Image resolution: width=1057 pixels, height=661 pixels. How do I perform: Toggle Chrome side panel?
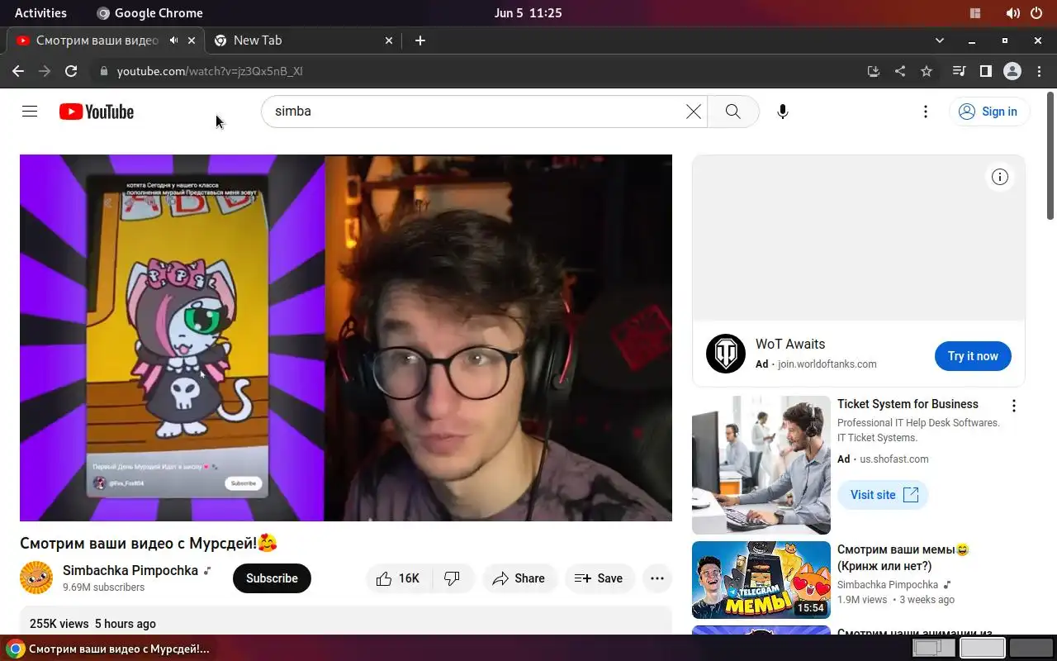985,71
